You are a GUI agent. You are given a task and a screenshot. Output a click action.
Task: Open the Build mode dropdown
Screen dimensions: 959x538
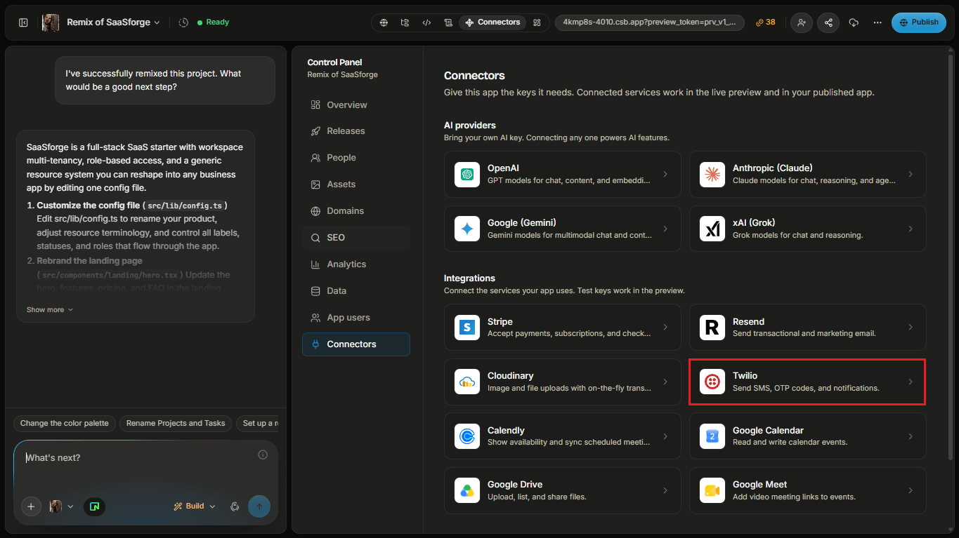click(195, 506)
